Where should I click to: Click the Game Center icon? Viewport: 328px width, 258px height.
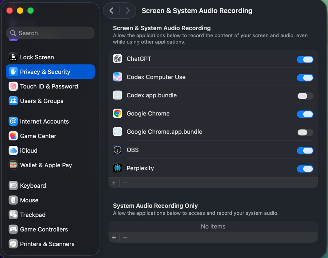(x=13, y=136)
